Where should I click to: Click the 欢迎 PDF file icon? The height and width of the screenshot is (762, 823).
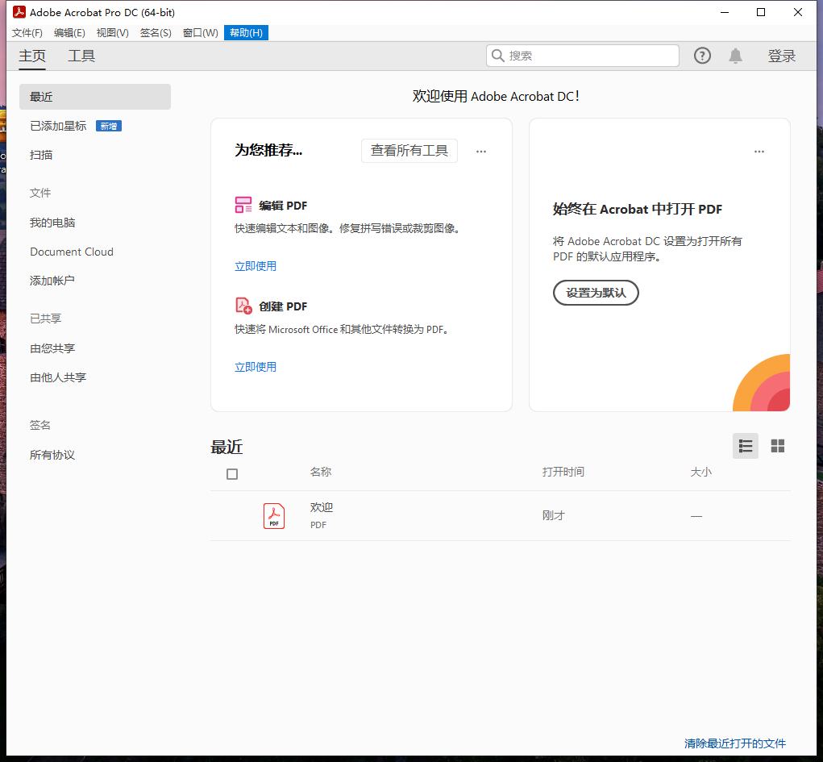tap(273, 515)
